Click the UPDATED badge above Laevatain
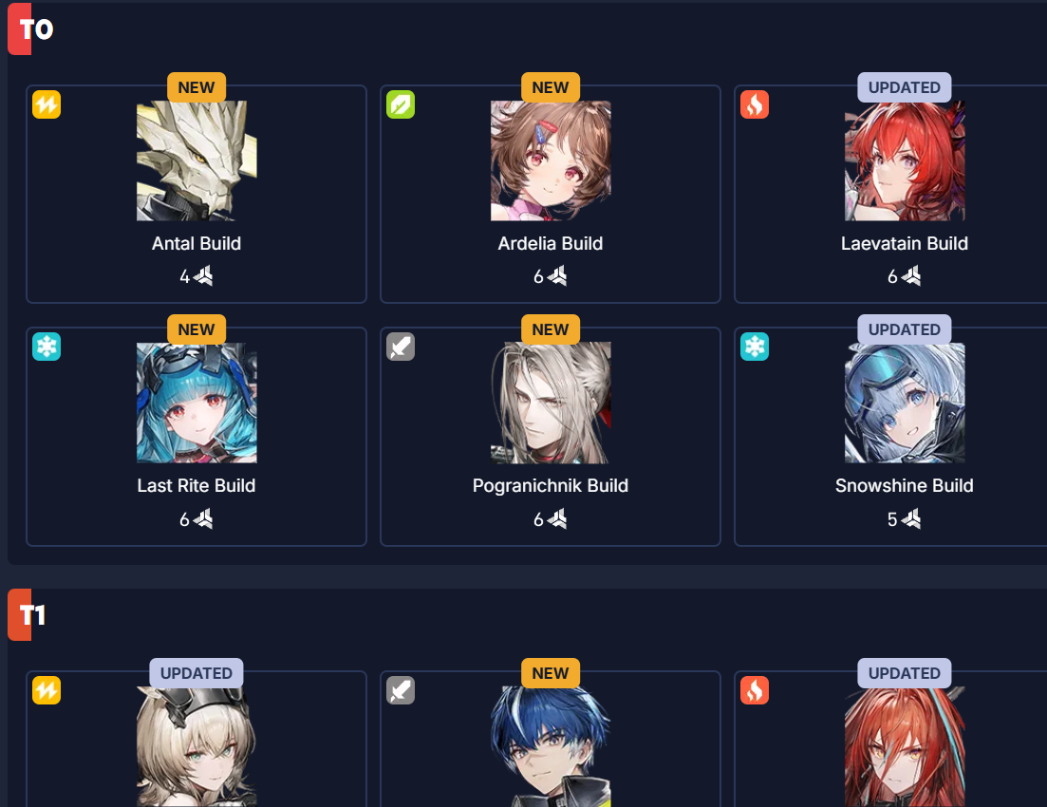The image size is (1047, 807). (904, 87)
